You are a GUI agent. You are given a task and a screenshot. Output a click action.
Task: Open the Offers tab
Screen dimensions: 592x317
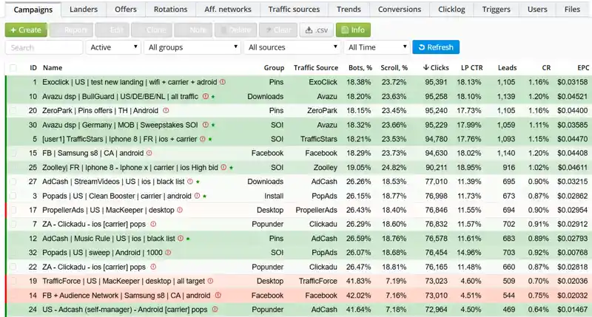click(126, 9)
